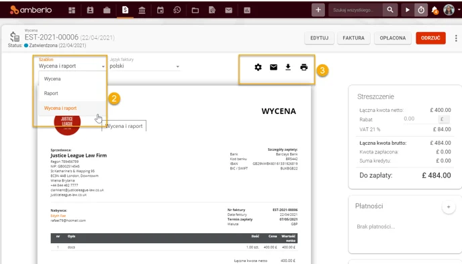The width and height of the screenshot is (462, 264).
Task: Click the search magnifier icon
Action: click(x=389, y=10)
